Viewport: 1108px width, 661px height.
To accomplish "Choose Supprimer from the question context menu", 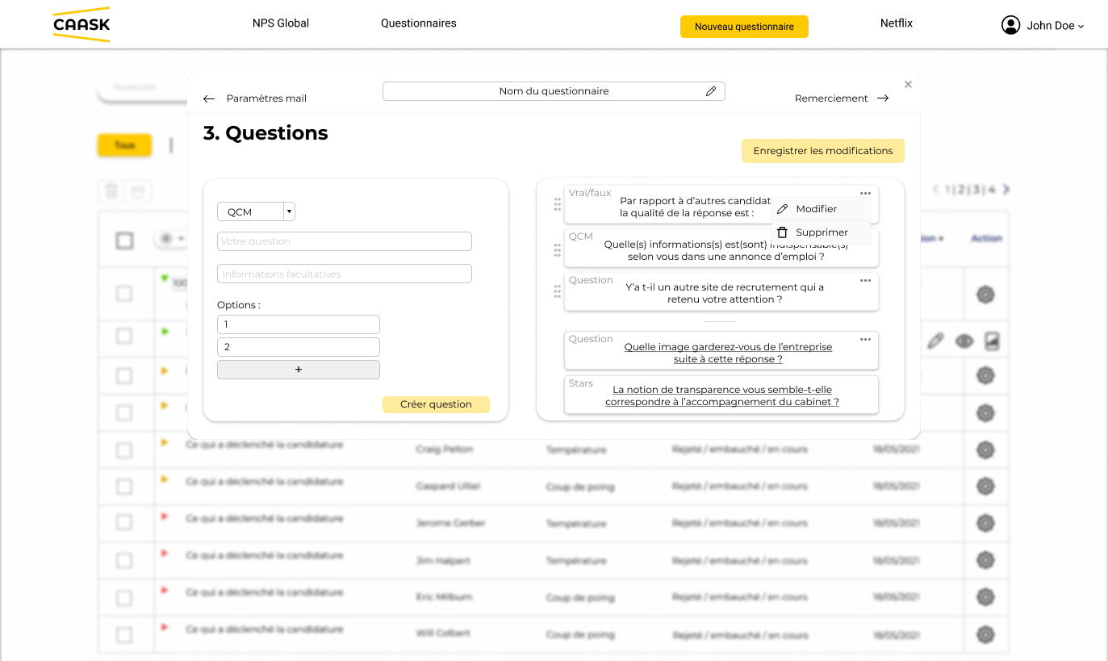I will (821, 232).
